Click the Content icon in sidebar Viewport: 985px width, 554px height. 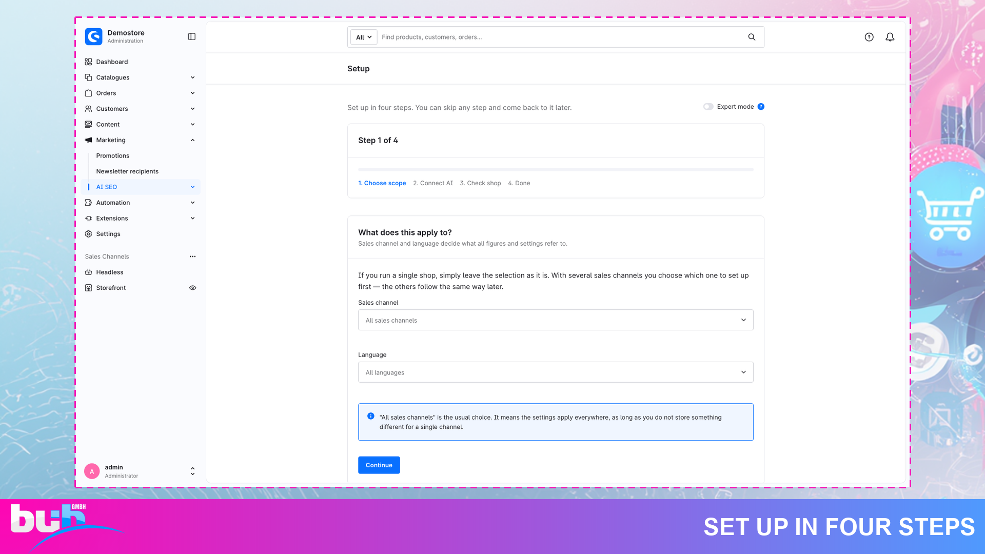(88, 124)
